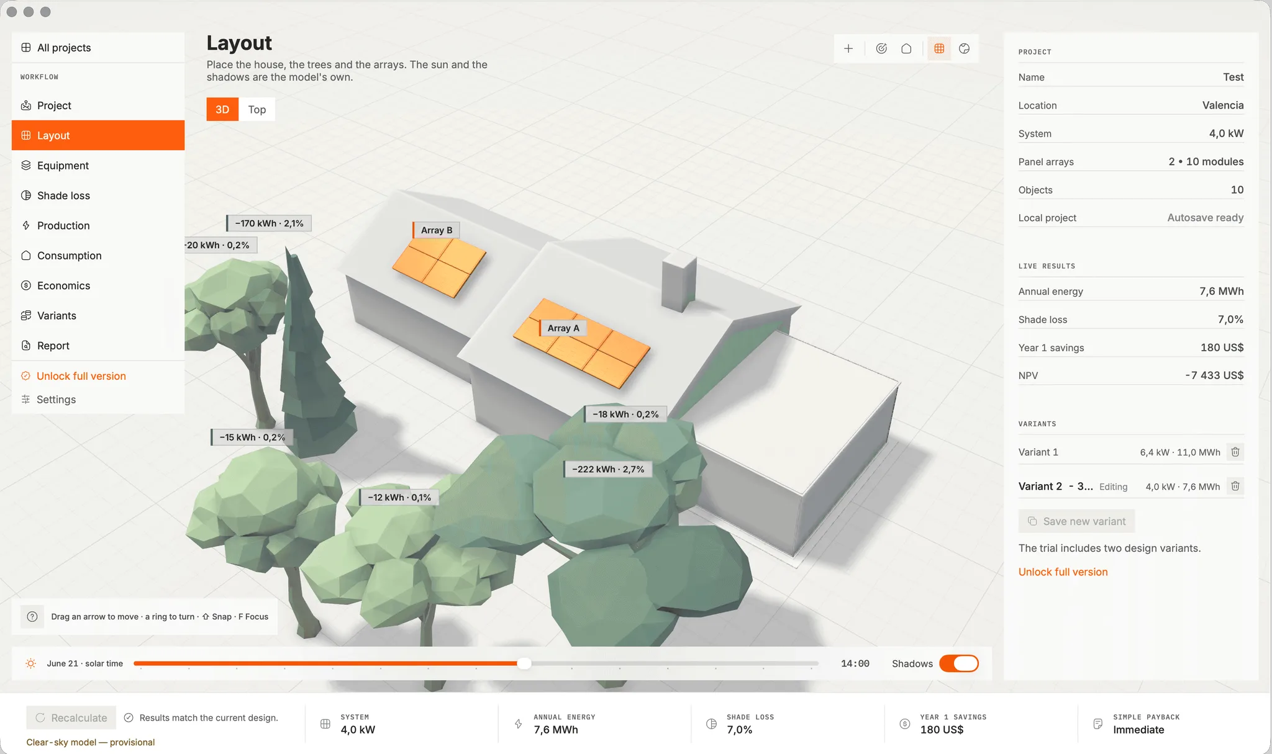Click the solar time slider handle
1272x754 pixels.
click(x=524, y=663)
